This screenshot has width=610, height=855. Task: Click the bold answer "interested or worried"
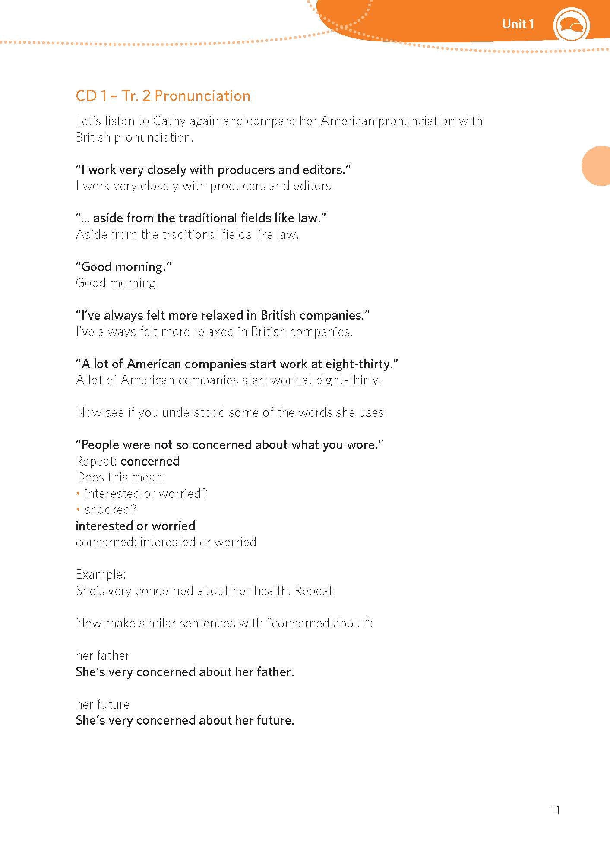click(135, 526)
